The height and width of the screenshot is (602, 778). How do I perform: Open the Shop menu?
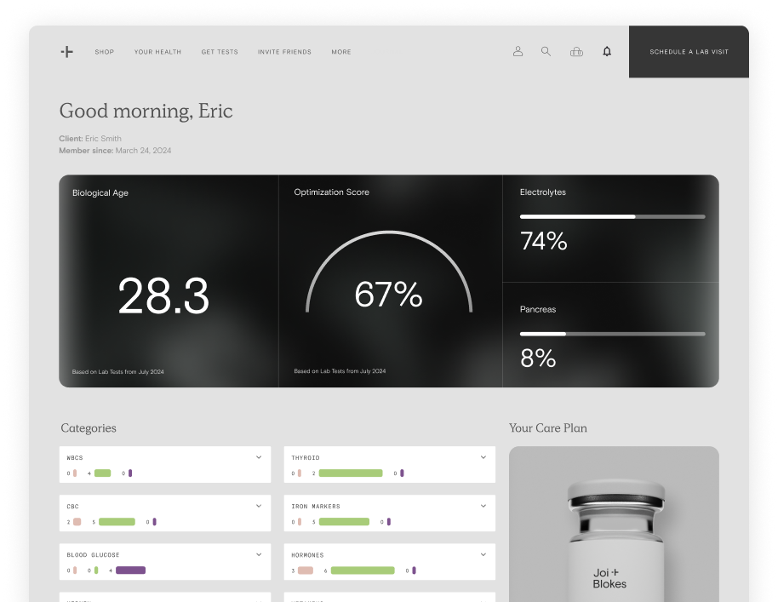coord(105,52)
